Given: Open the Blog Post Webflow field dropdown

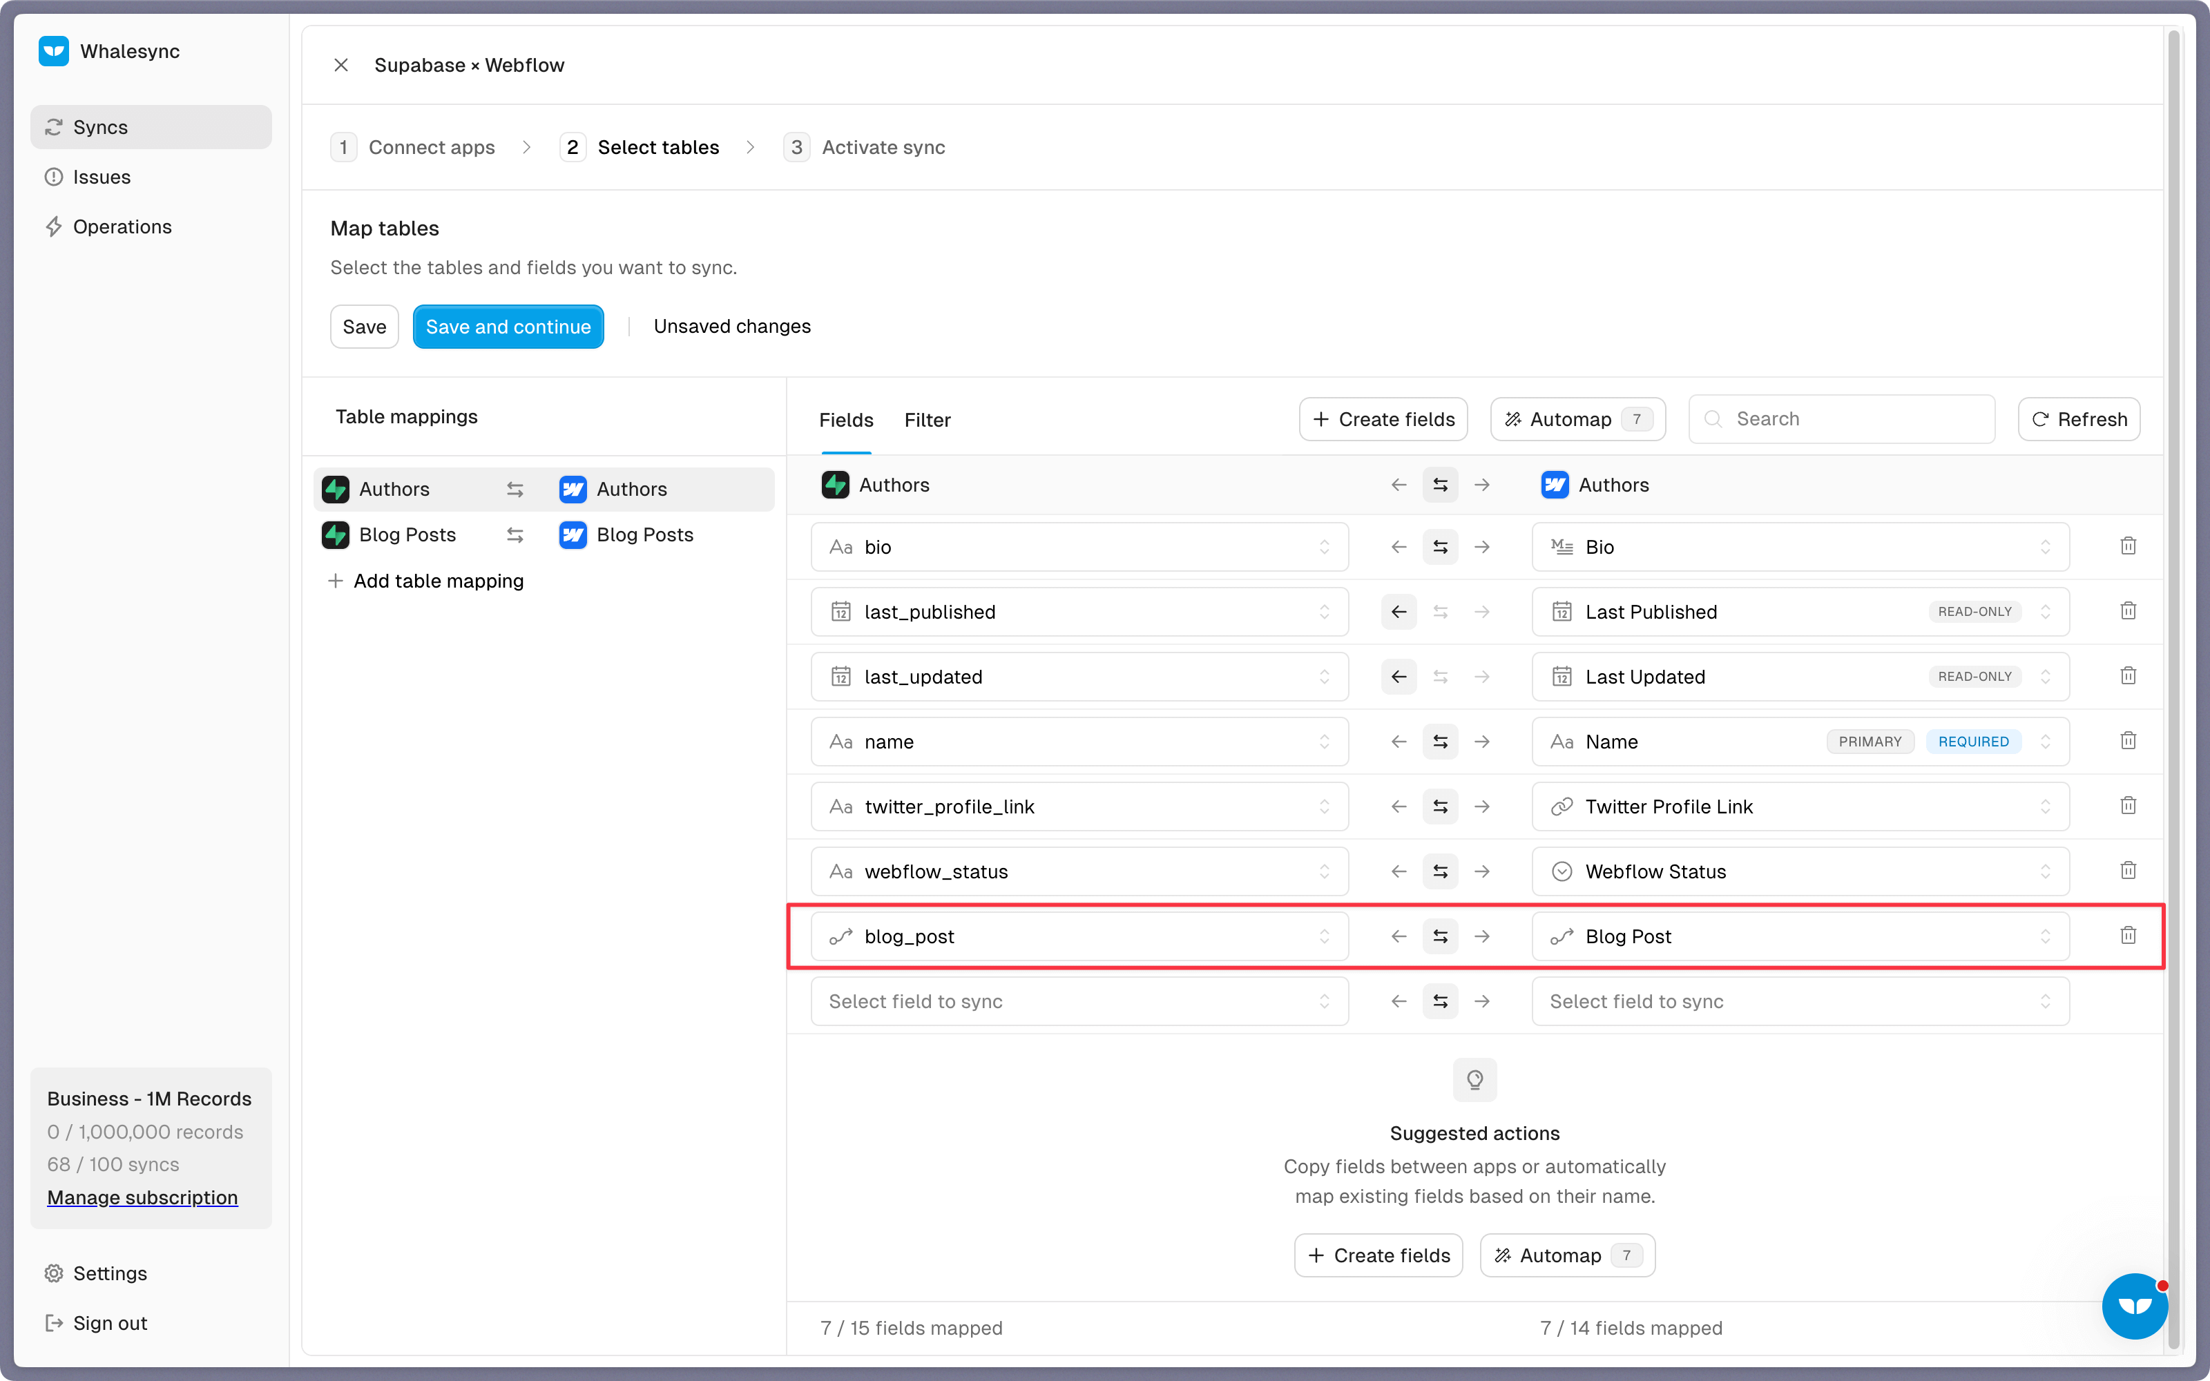Looking at the screenshot, I should [x=1800, y=936].
